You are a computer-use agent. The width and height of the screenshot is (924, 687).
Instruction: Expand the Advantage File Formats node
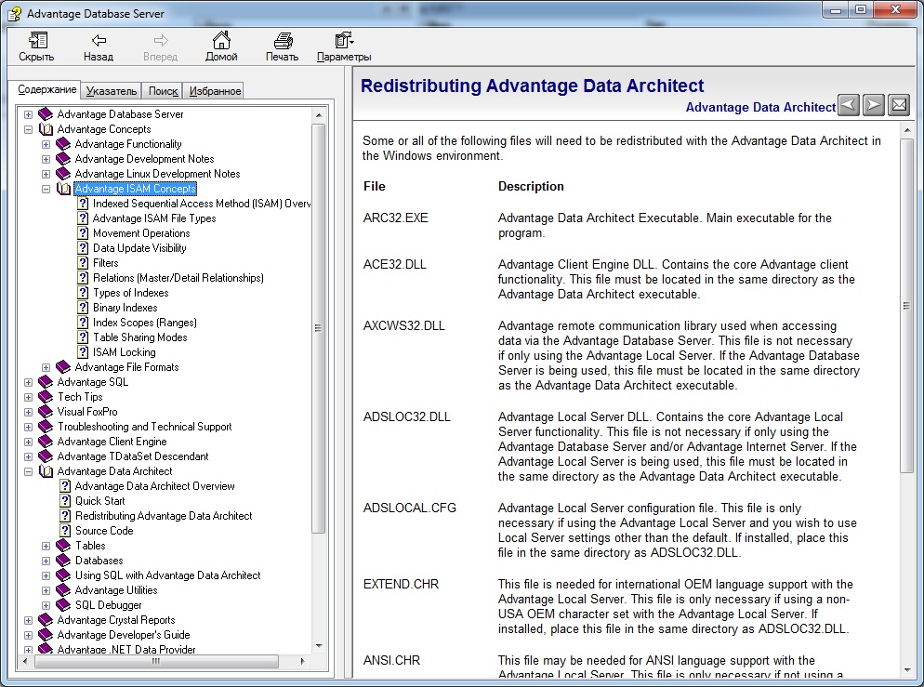pos(46,367)
